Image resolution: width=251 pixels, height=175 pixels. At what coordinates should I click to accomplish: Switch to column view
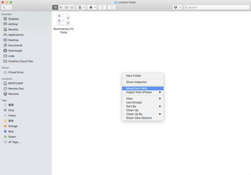(x=66, y=7)
